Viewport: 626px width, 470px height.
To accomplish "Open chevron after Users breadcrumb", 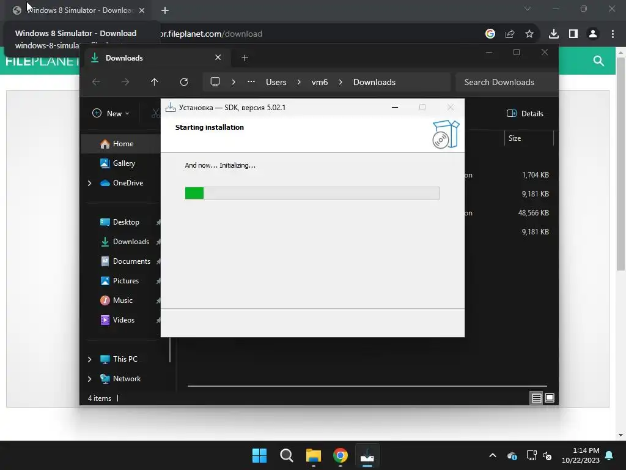I will point(299,82).
